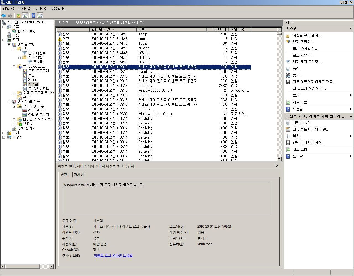The image size is (354, 276).
Task: Click the 기능 node icon in tree
Action: pos(9,35)
